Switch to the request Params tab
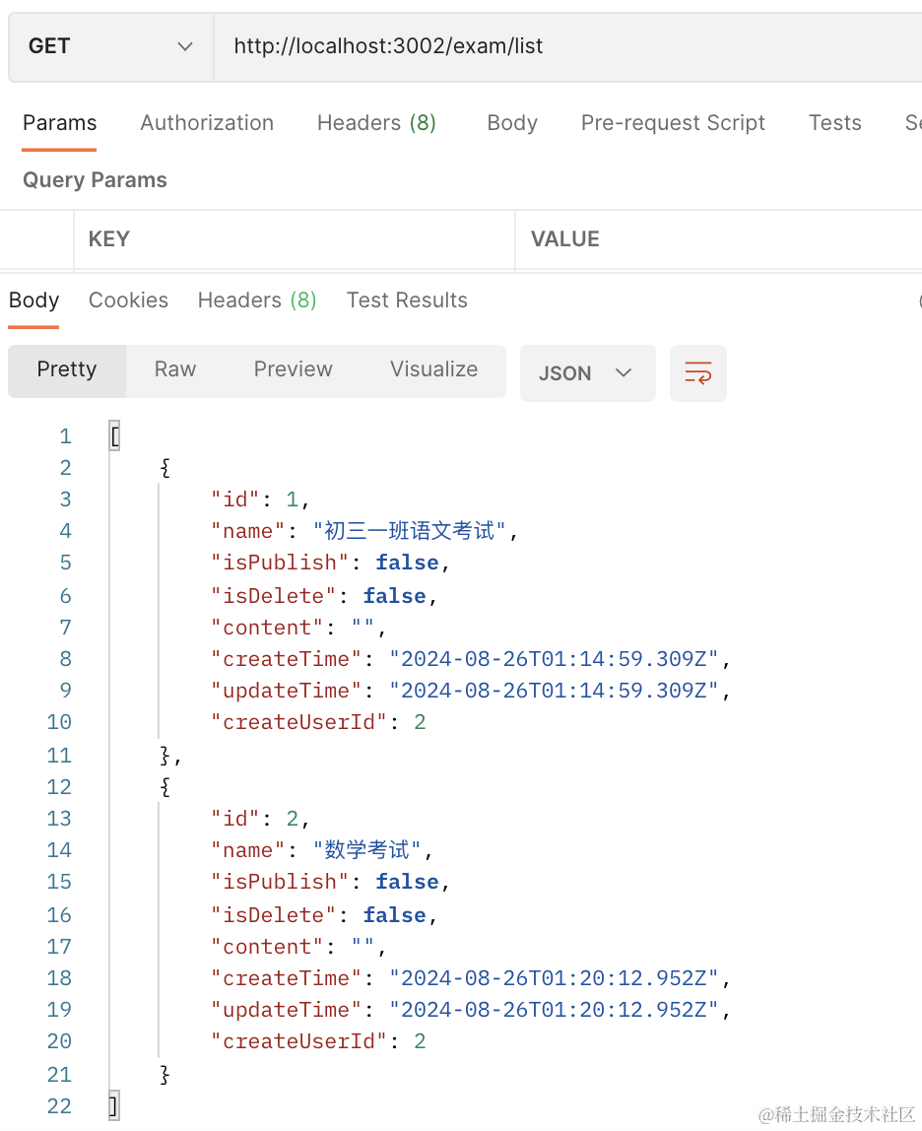 point(59,123)
